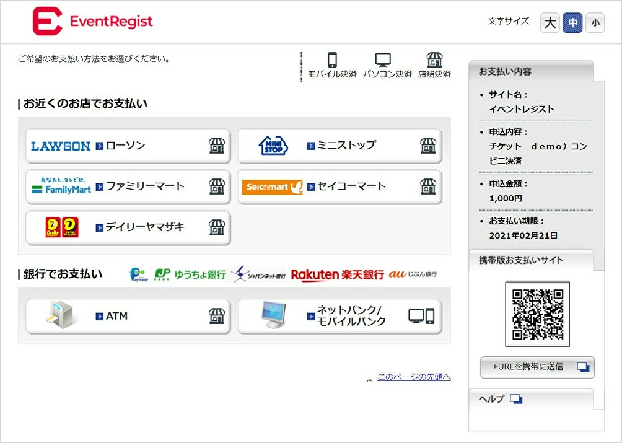Choose ネットバンク/モバイルバンク payment option

tap(339, 316)
